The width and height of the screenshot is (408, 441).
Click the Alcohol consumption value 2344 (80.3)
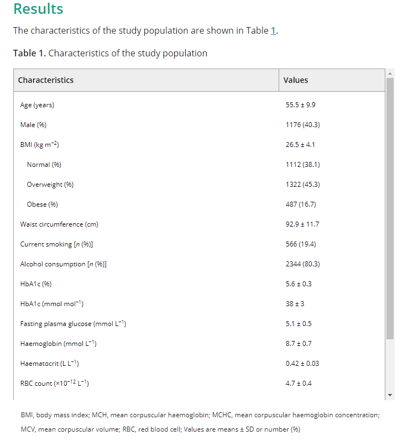(303, 264)
